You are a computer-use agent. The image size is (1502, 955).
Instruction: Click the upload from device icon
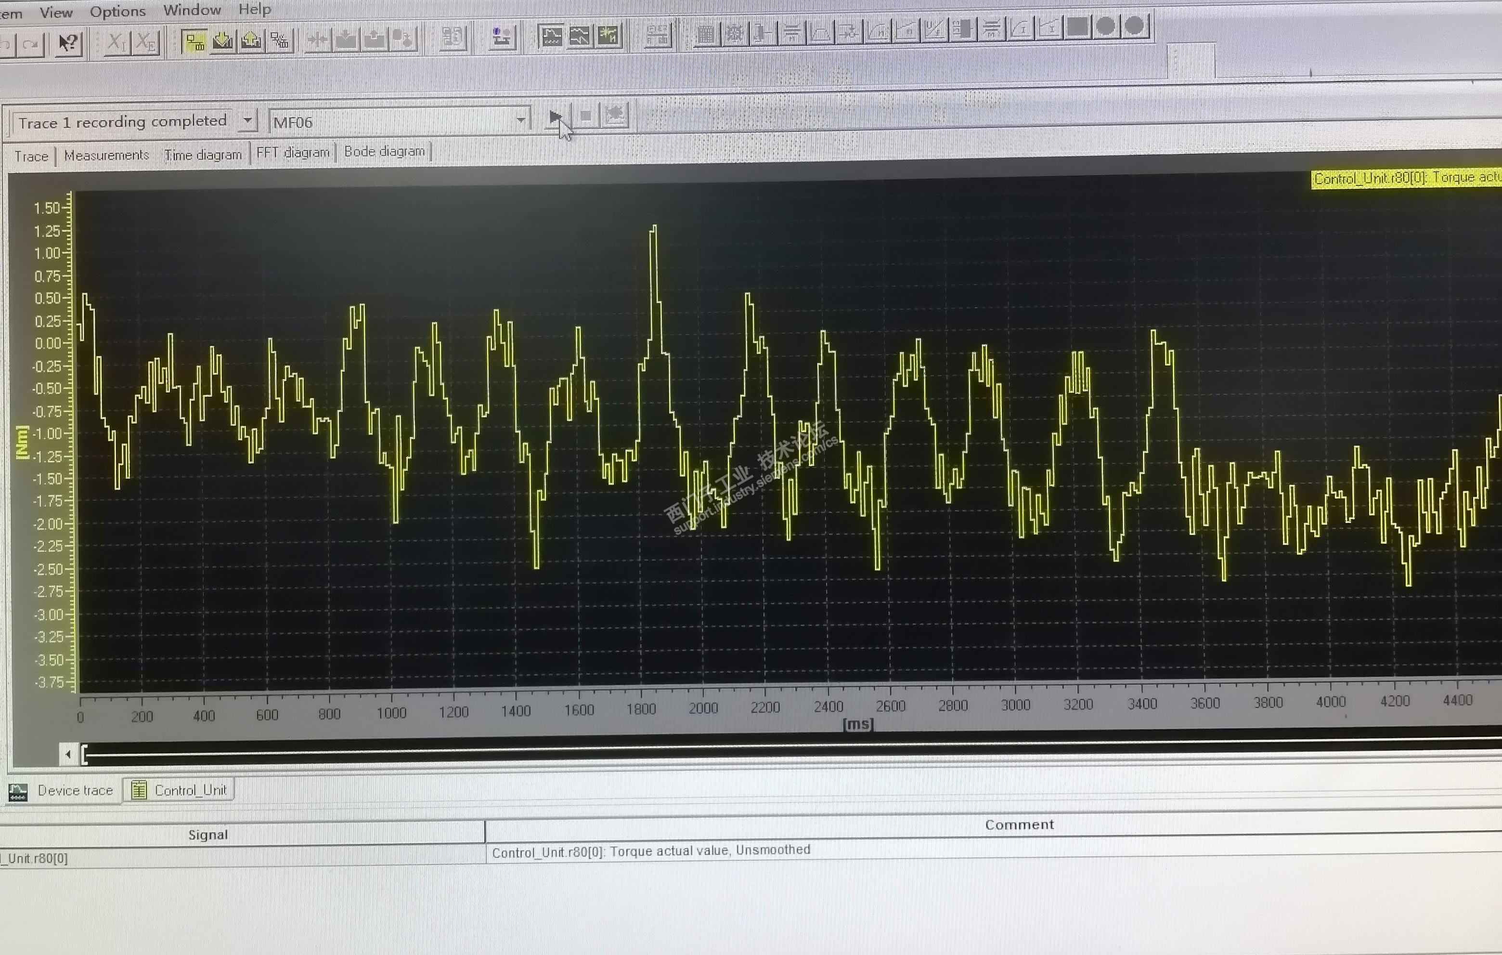tap(251, 40)
